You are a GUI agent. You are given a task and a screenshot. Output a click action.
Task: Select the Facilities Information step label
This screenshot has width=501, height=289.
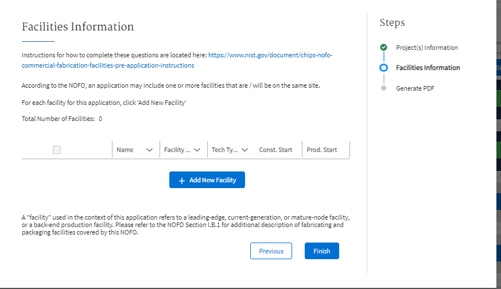tap(428, 68)
